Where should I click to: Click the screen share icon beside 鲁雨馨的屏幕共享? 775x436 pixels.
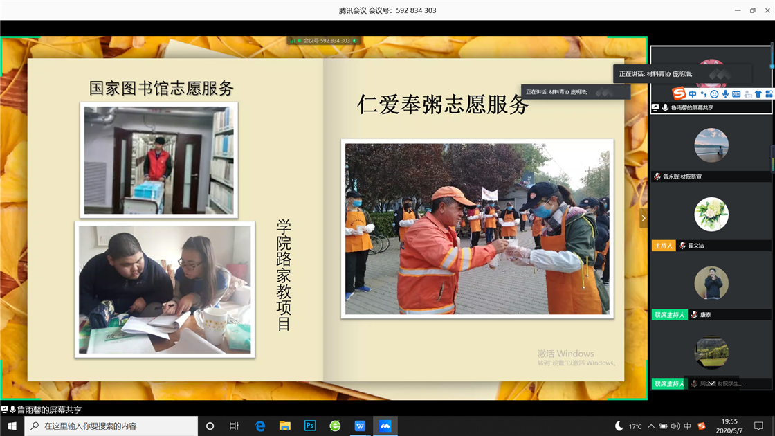(655, 107)
